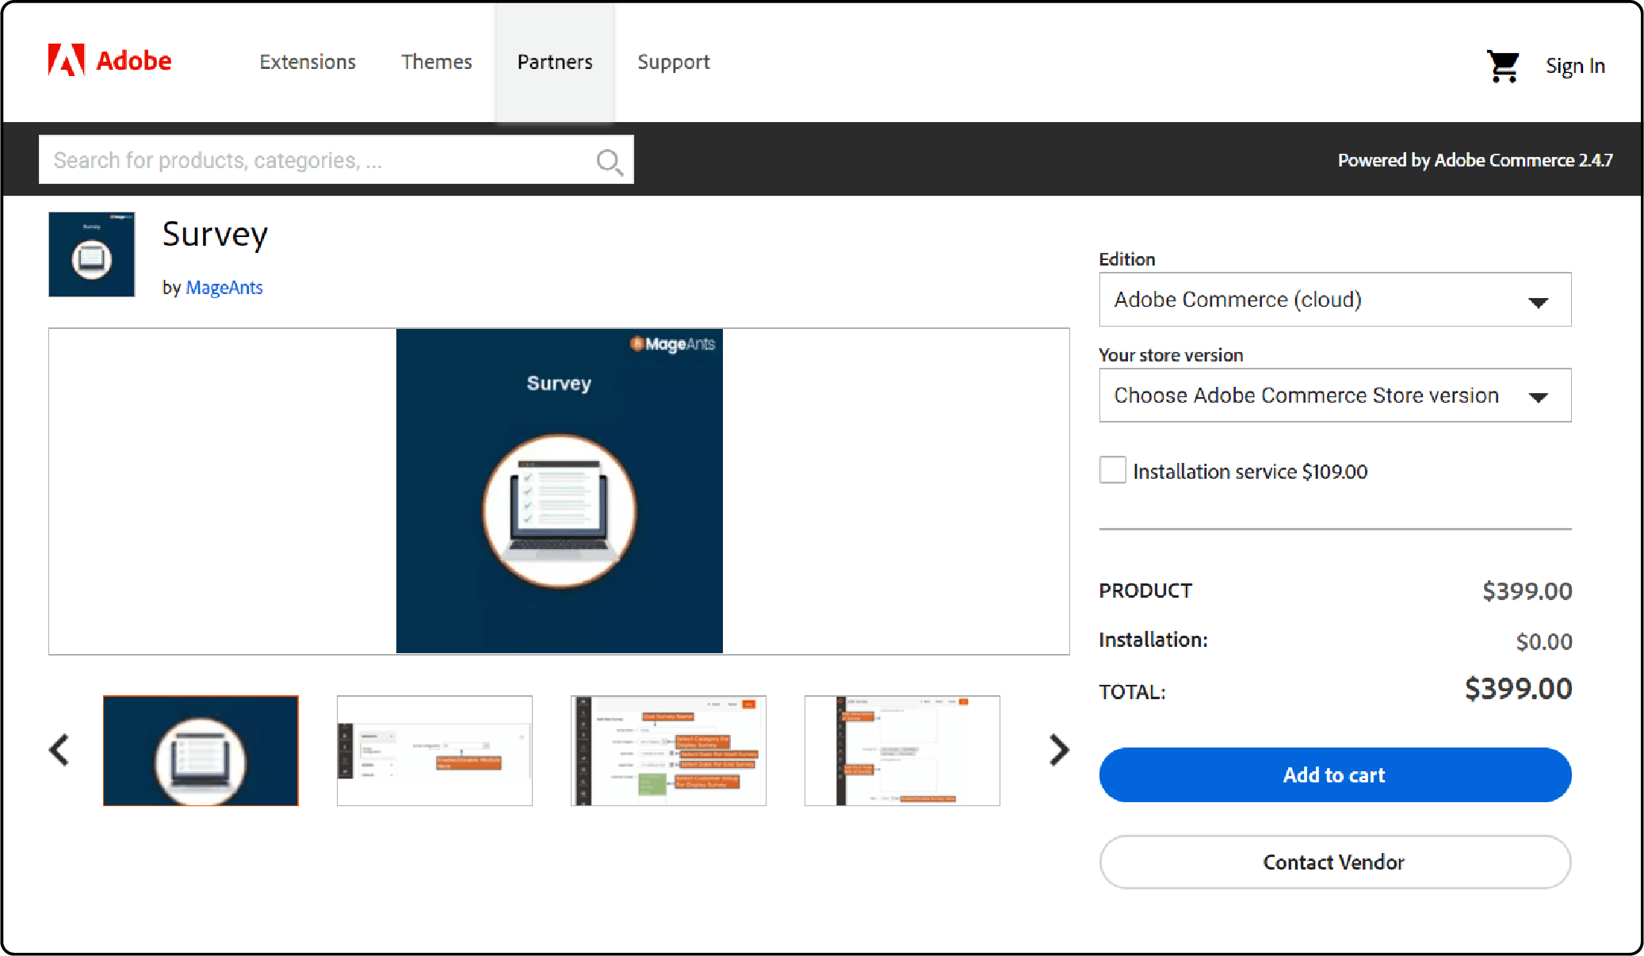Click the Add to cart button

pos(1333,775)
